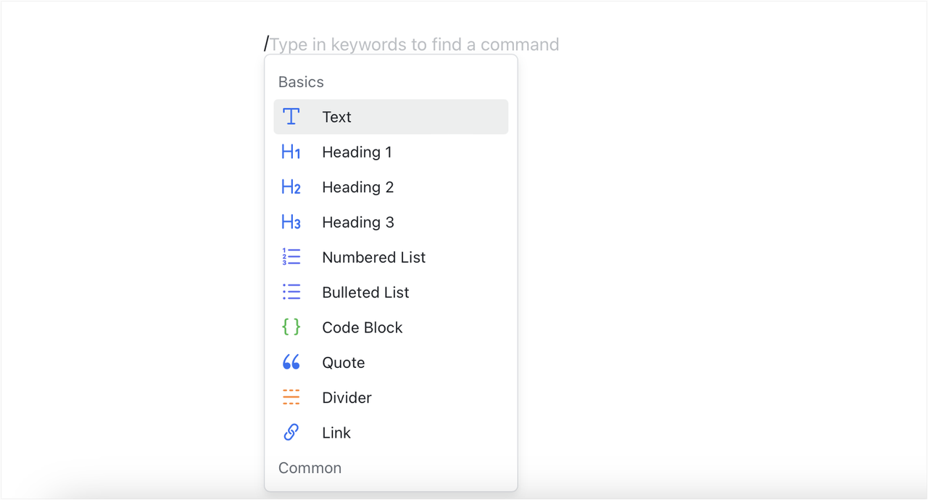Viewport: 928px width, 500px height.
Task: Insert a Divider block
Action: pyautogui.click(x=347, y=397)
